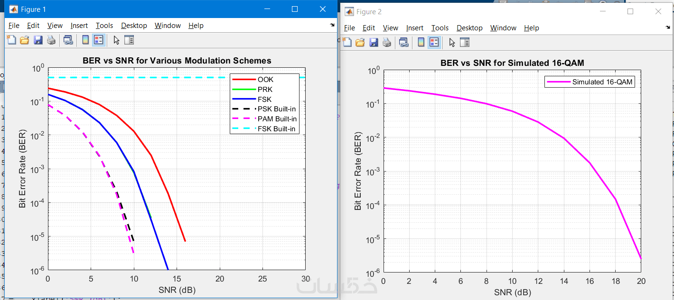Open Desktop menu in Figure 1
Screen dimensions: 674x300
134,26
